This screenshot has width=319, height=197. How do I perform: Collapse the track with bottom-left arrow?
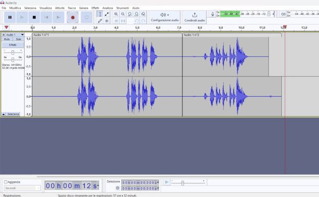pos(4,114)
